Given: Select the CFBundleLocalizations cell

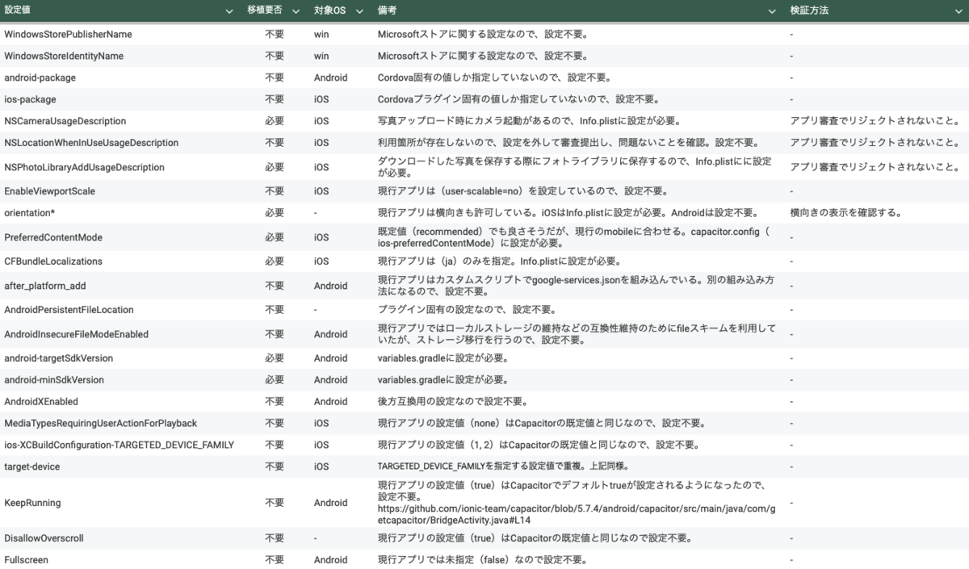Looking at the screenshot, I should [x=53, y=261].
